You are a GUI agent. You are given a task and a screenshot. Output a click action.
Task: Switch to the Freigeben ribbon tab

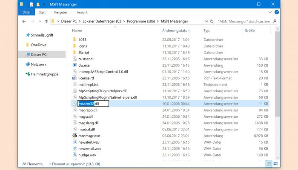pyautogui.click(x=61, y=12)
